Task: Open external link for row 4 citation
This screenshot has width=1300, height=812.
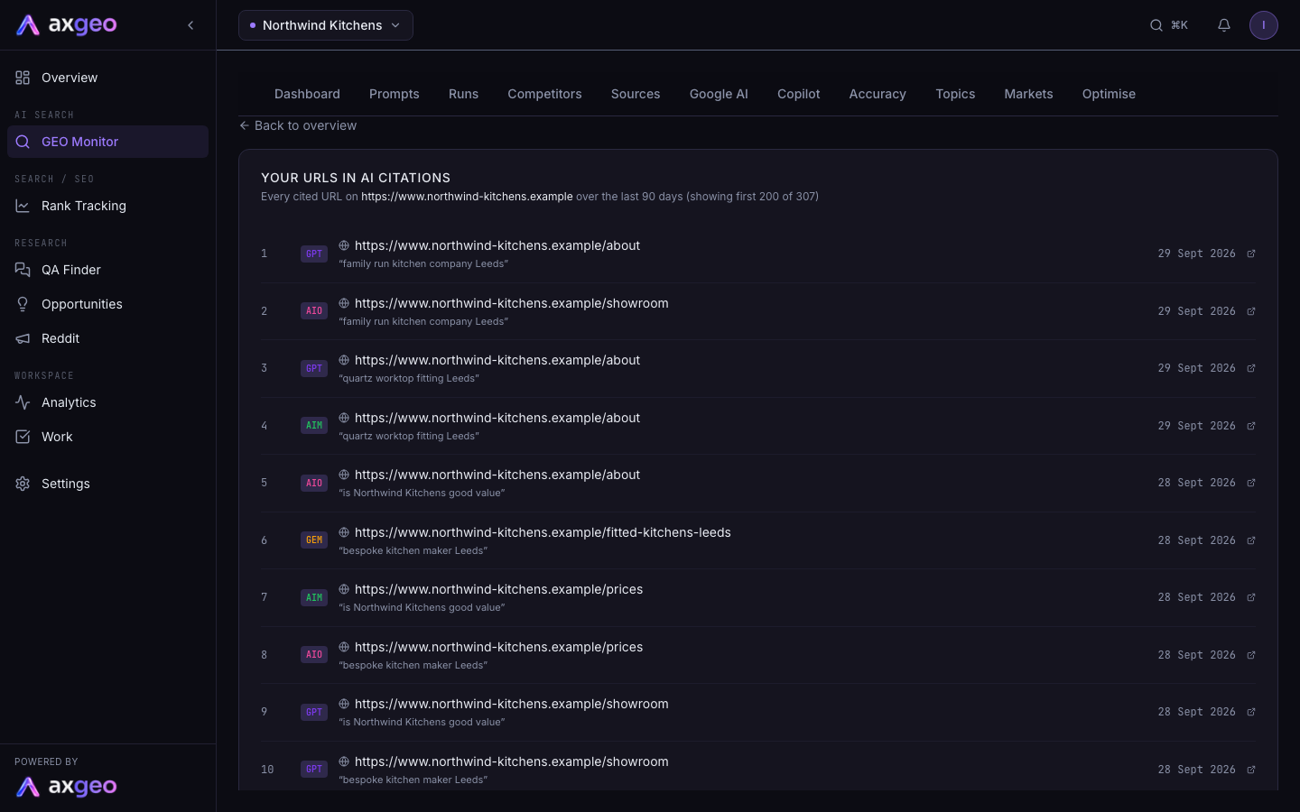Action: (x=1251, y=426)
